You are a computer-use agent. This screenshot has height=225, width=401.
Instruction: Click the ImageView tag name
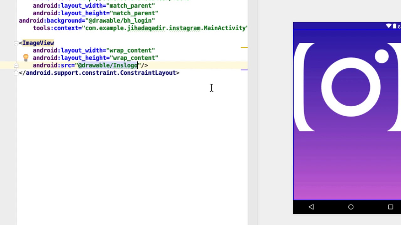[38, 43]
